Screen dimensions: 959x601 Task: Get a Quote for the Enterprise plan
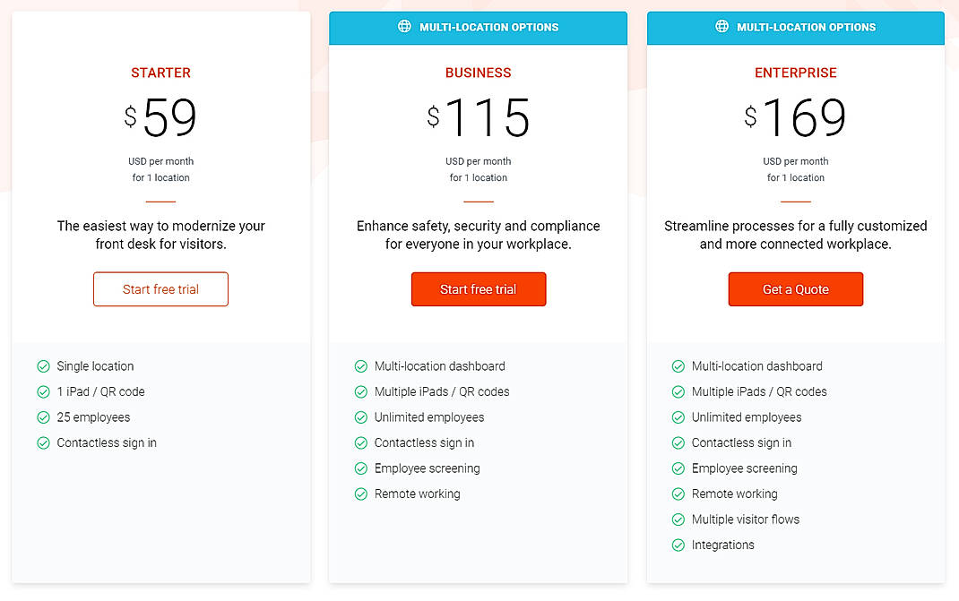(x=795, y=289)
